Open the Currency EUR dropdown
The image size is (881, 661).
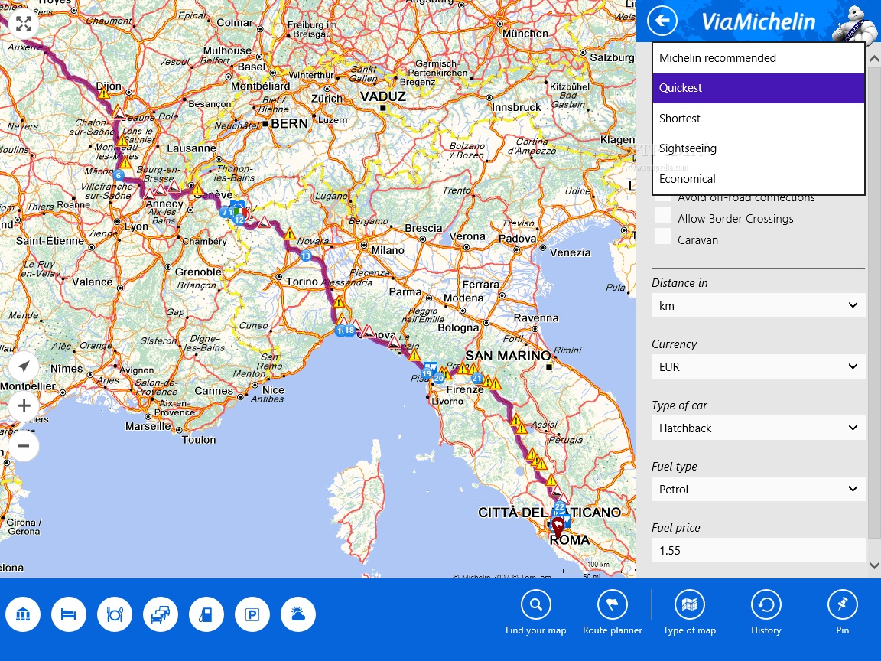pyautogui.click(x=758, y=367)
